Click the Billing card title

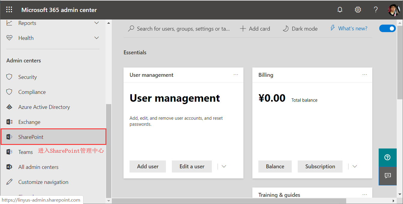pyautogui.click(x=266, y=75)
